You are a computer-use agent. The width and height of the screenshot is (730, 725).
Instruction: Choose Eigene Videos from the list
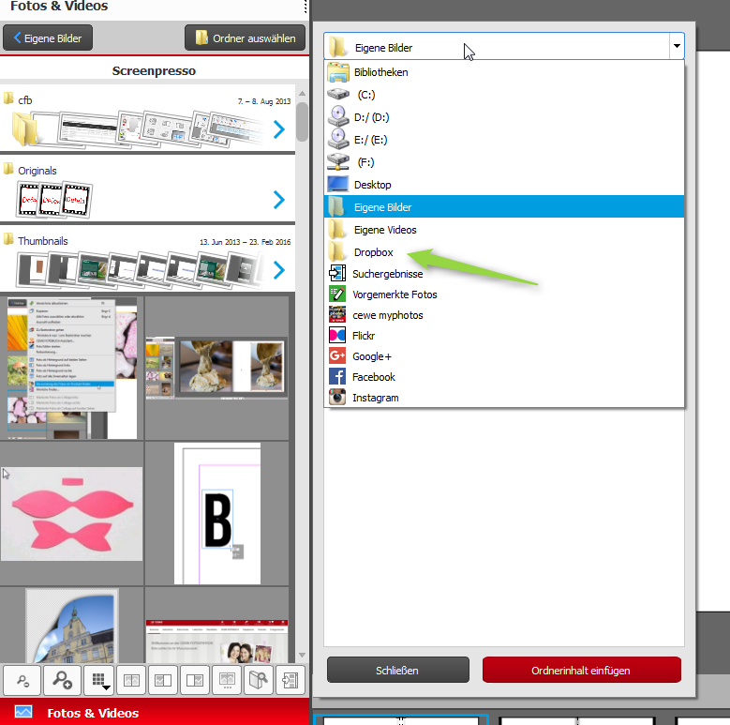click(504, 230)
